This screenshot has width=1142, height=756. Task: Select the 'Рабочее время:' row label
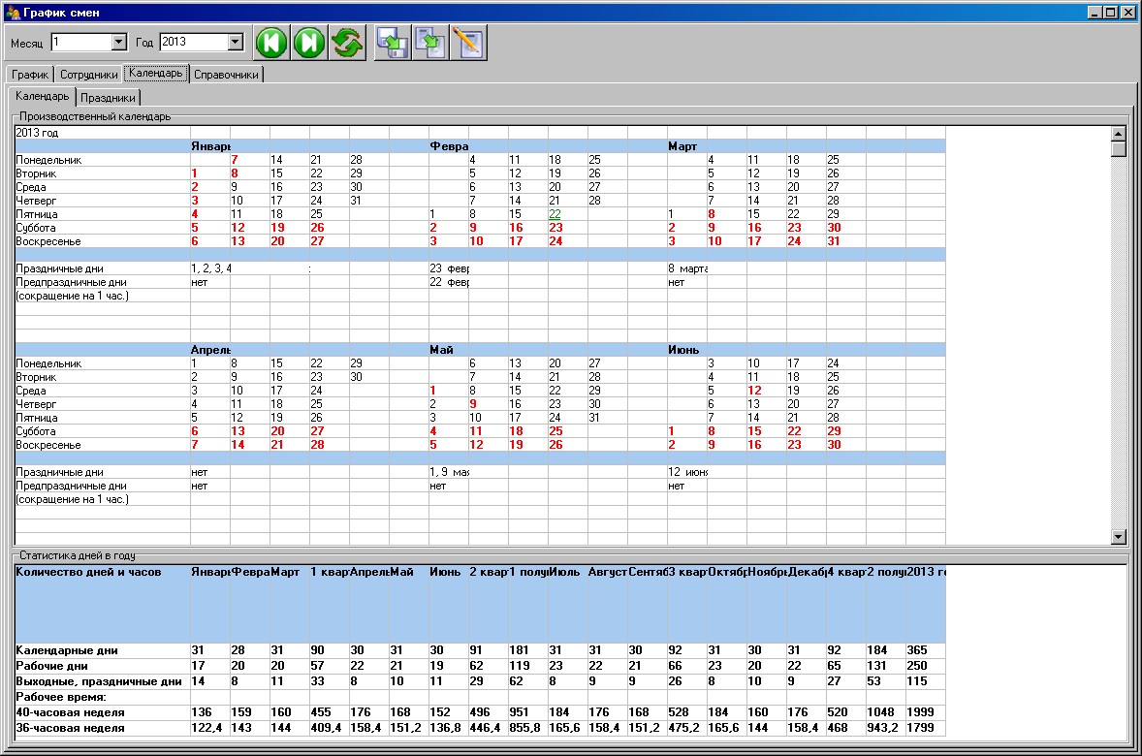point(102,697)
